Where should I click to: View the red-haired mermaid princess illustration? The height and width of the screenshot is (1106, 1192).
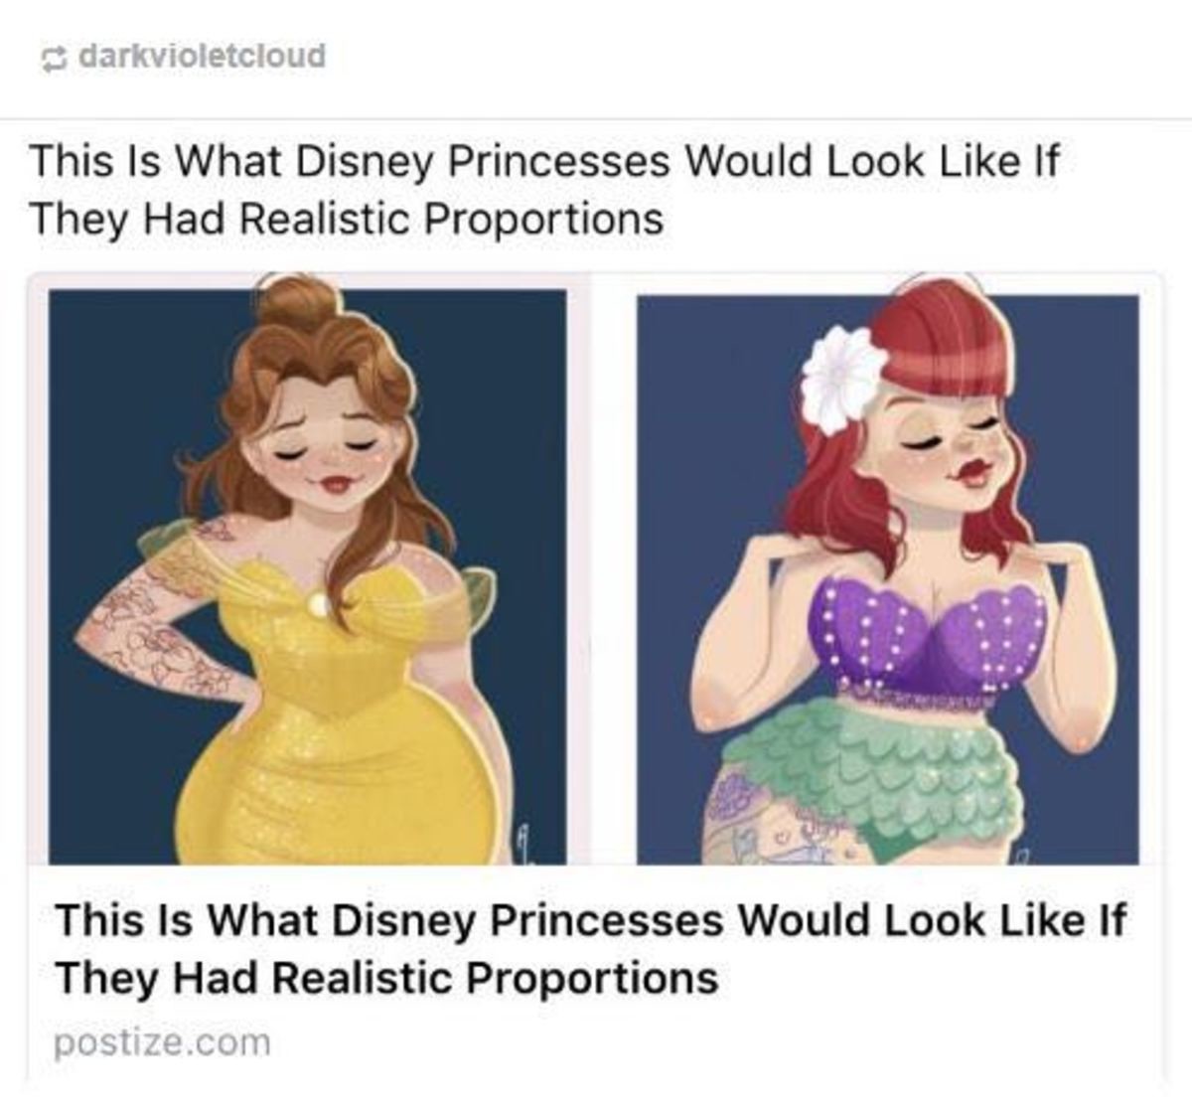887,579
